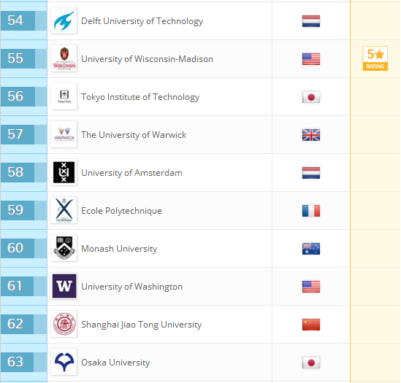401x383 pixels.
Task: Click the 5 star rating badge
Action: tap(375, 58)
